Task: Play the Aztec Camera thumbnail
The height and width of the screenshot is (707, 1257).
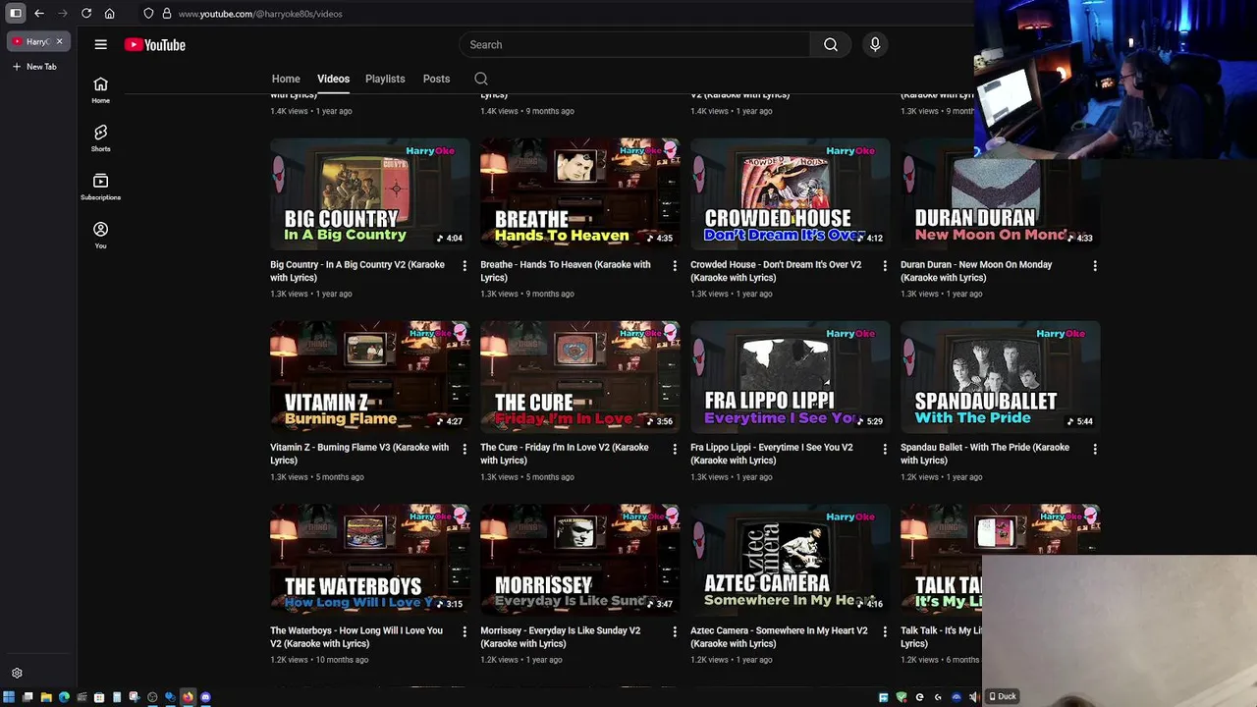Action: click(791, 560)
